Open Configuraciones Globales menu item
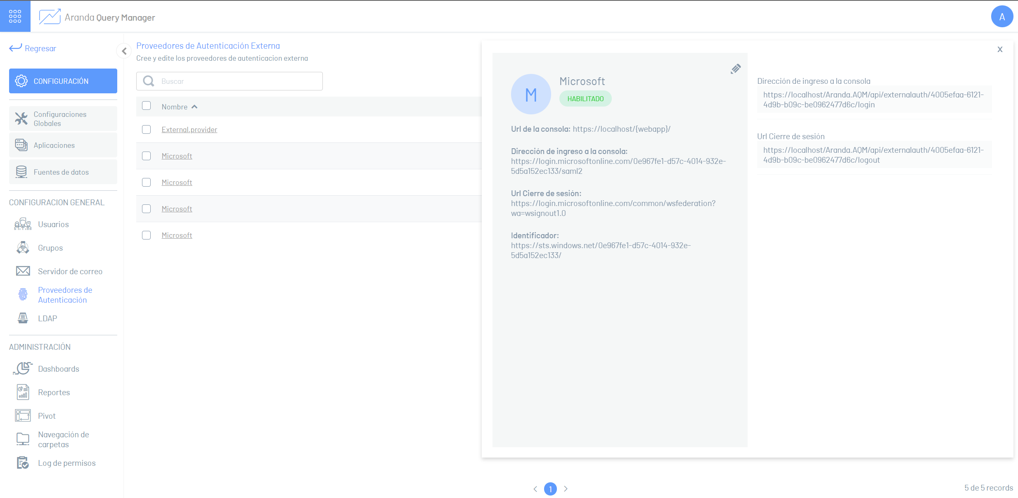Screen dimensions: 1018x498 (x=63, y=119)
